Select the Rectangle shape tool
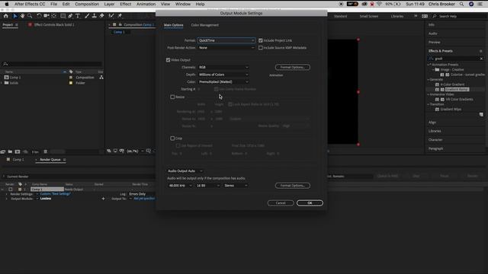This screenshot has width=488, height=274. click(x=63, y=16)
